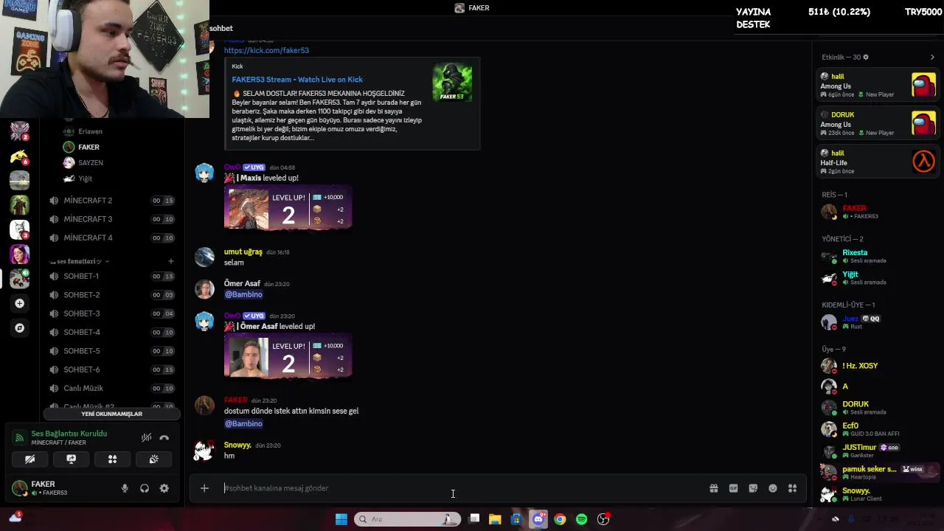Click the Maxis level up image

(288, 208)
